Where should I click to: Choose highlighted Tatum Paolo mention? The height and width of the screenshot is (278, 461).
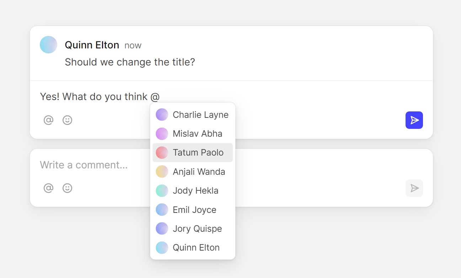(198, 153)
